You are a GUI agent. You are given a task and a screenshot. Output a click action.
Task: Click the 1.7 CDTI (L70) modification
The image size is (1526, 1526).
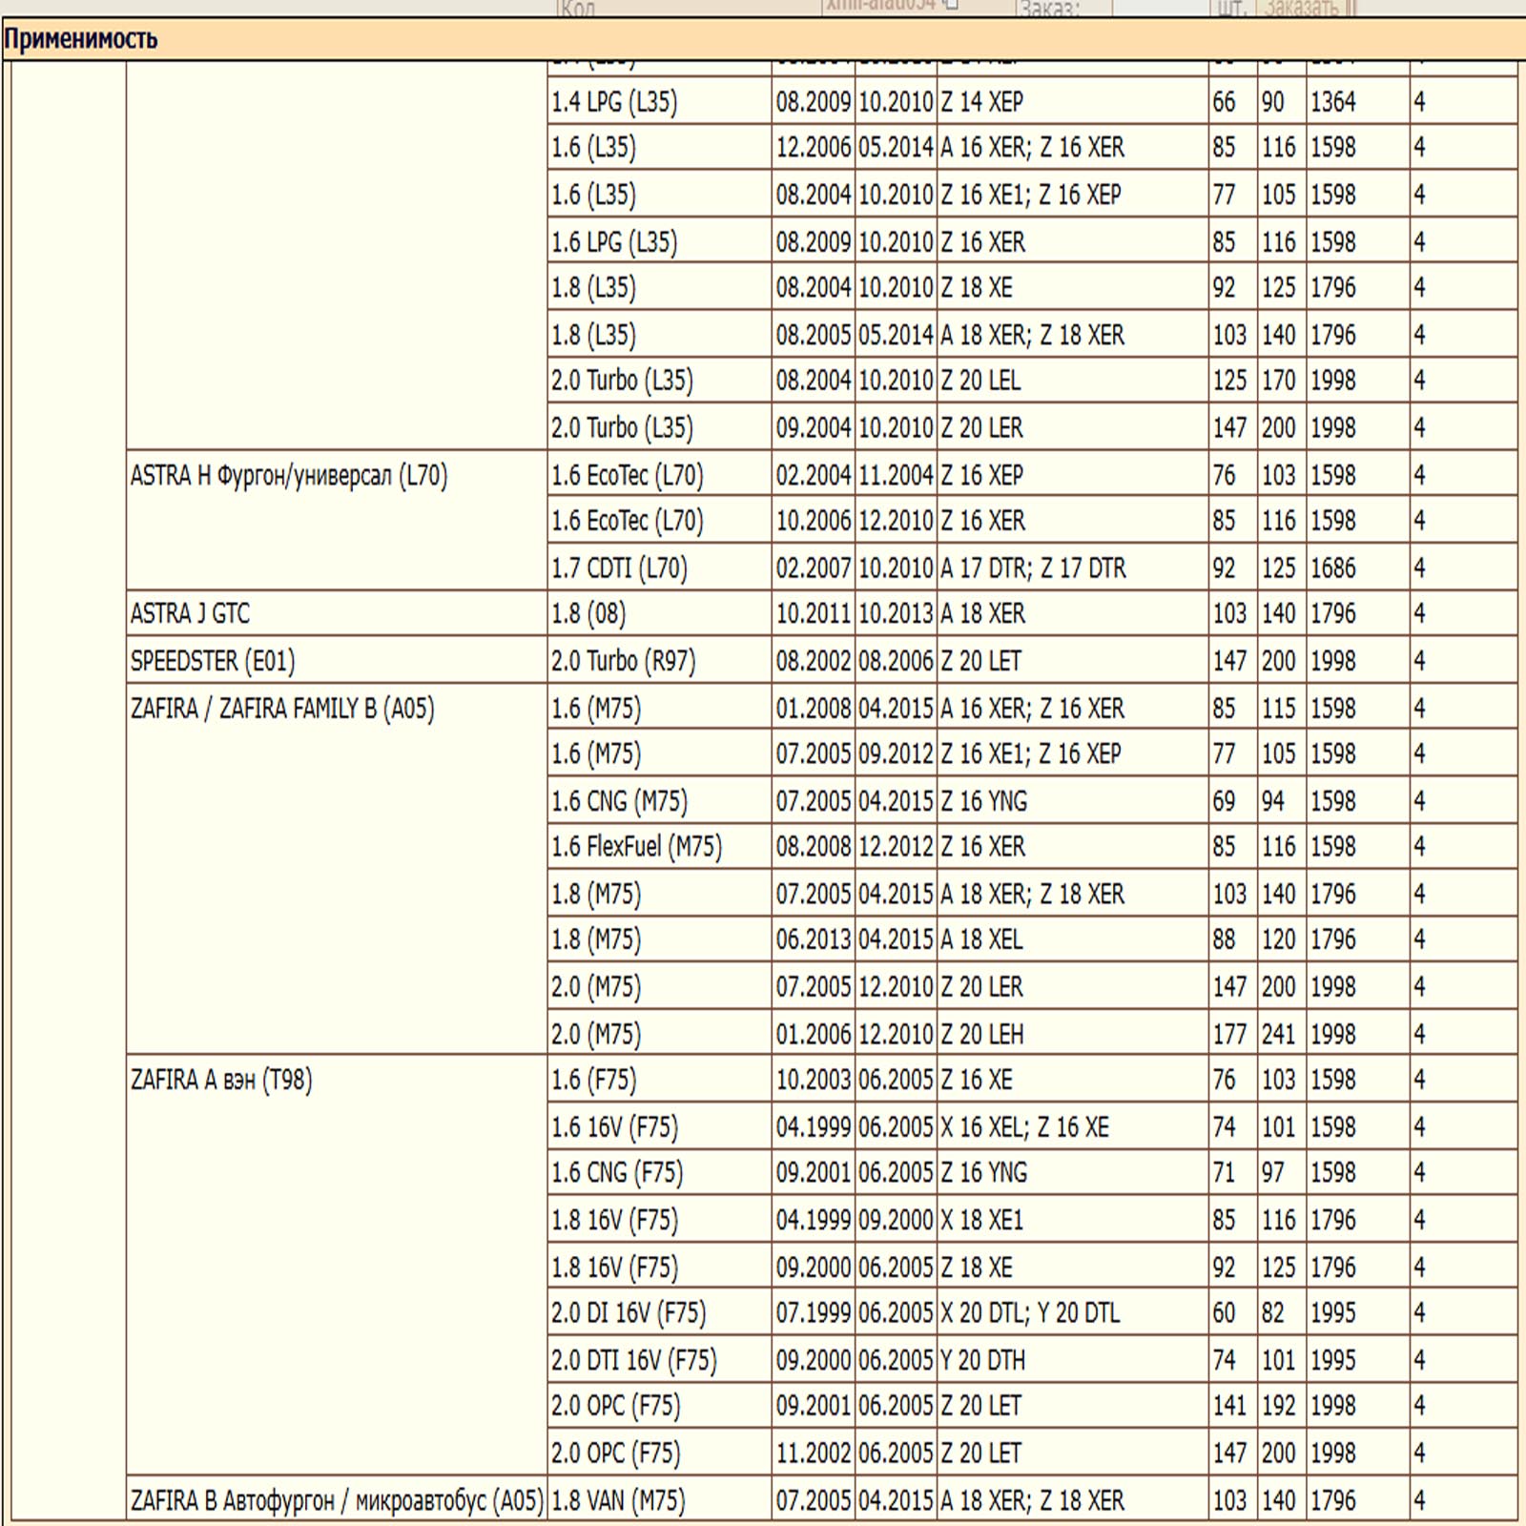tap(619, 567)
